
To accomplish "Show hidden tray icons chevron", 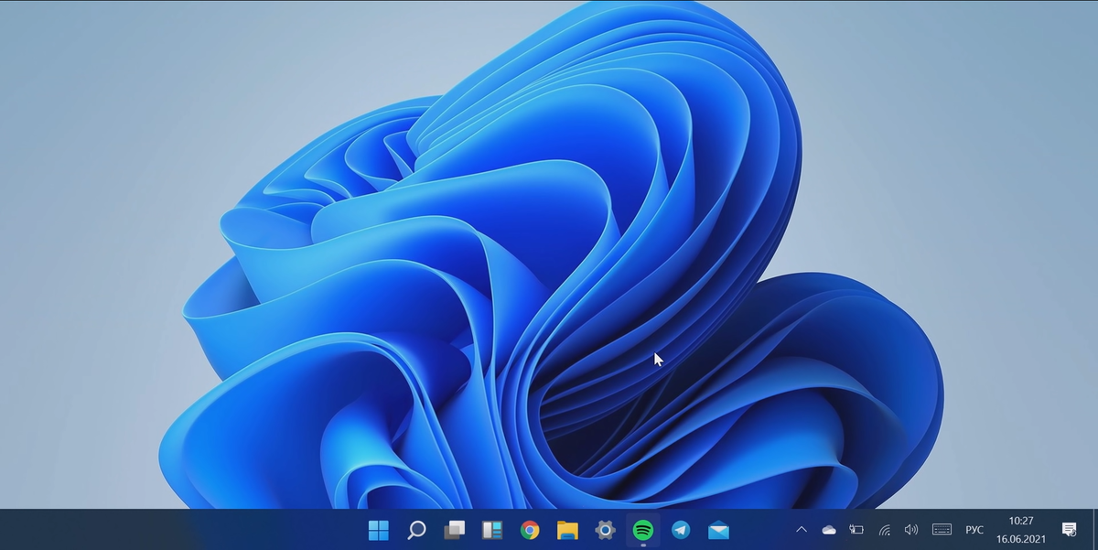I will (802, 530).
